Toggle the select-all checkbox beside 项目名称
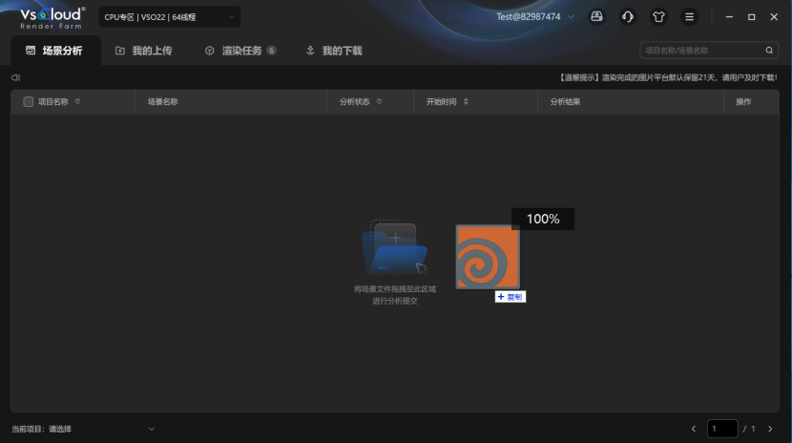 pyautogui.click(x=29, y=101)
